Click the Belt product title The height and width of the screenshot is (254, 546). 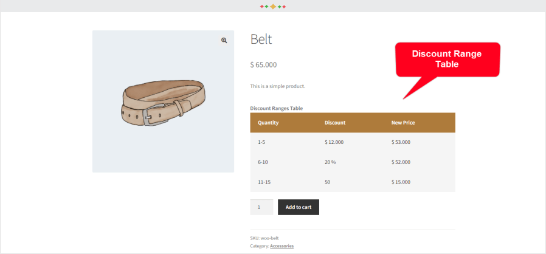coord(261,39)
